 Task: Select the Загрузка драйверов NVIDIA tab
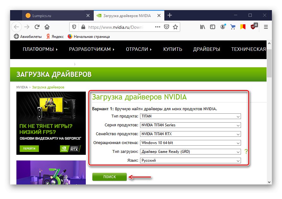[x=129, y=16]
